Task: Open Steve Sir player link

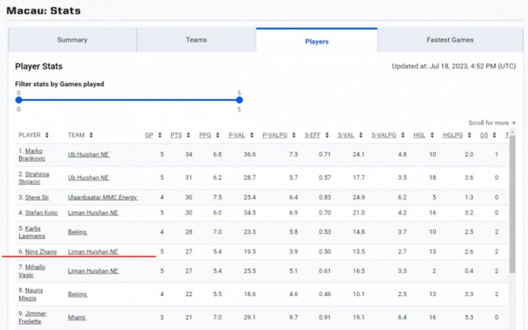Action: point(37,198)
